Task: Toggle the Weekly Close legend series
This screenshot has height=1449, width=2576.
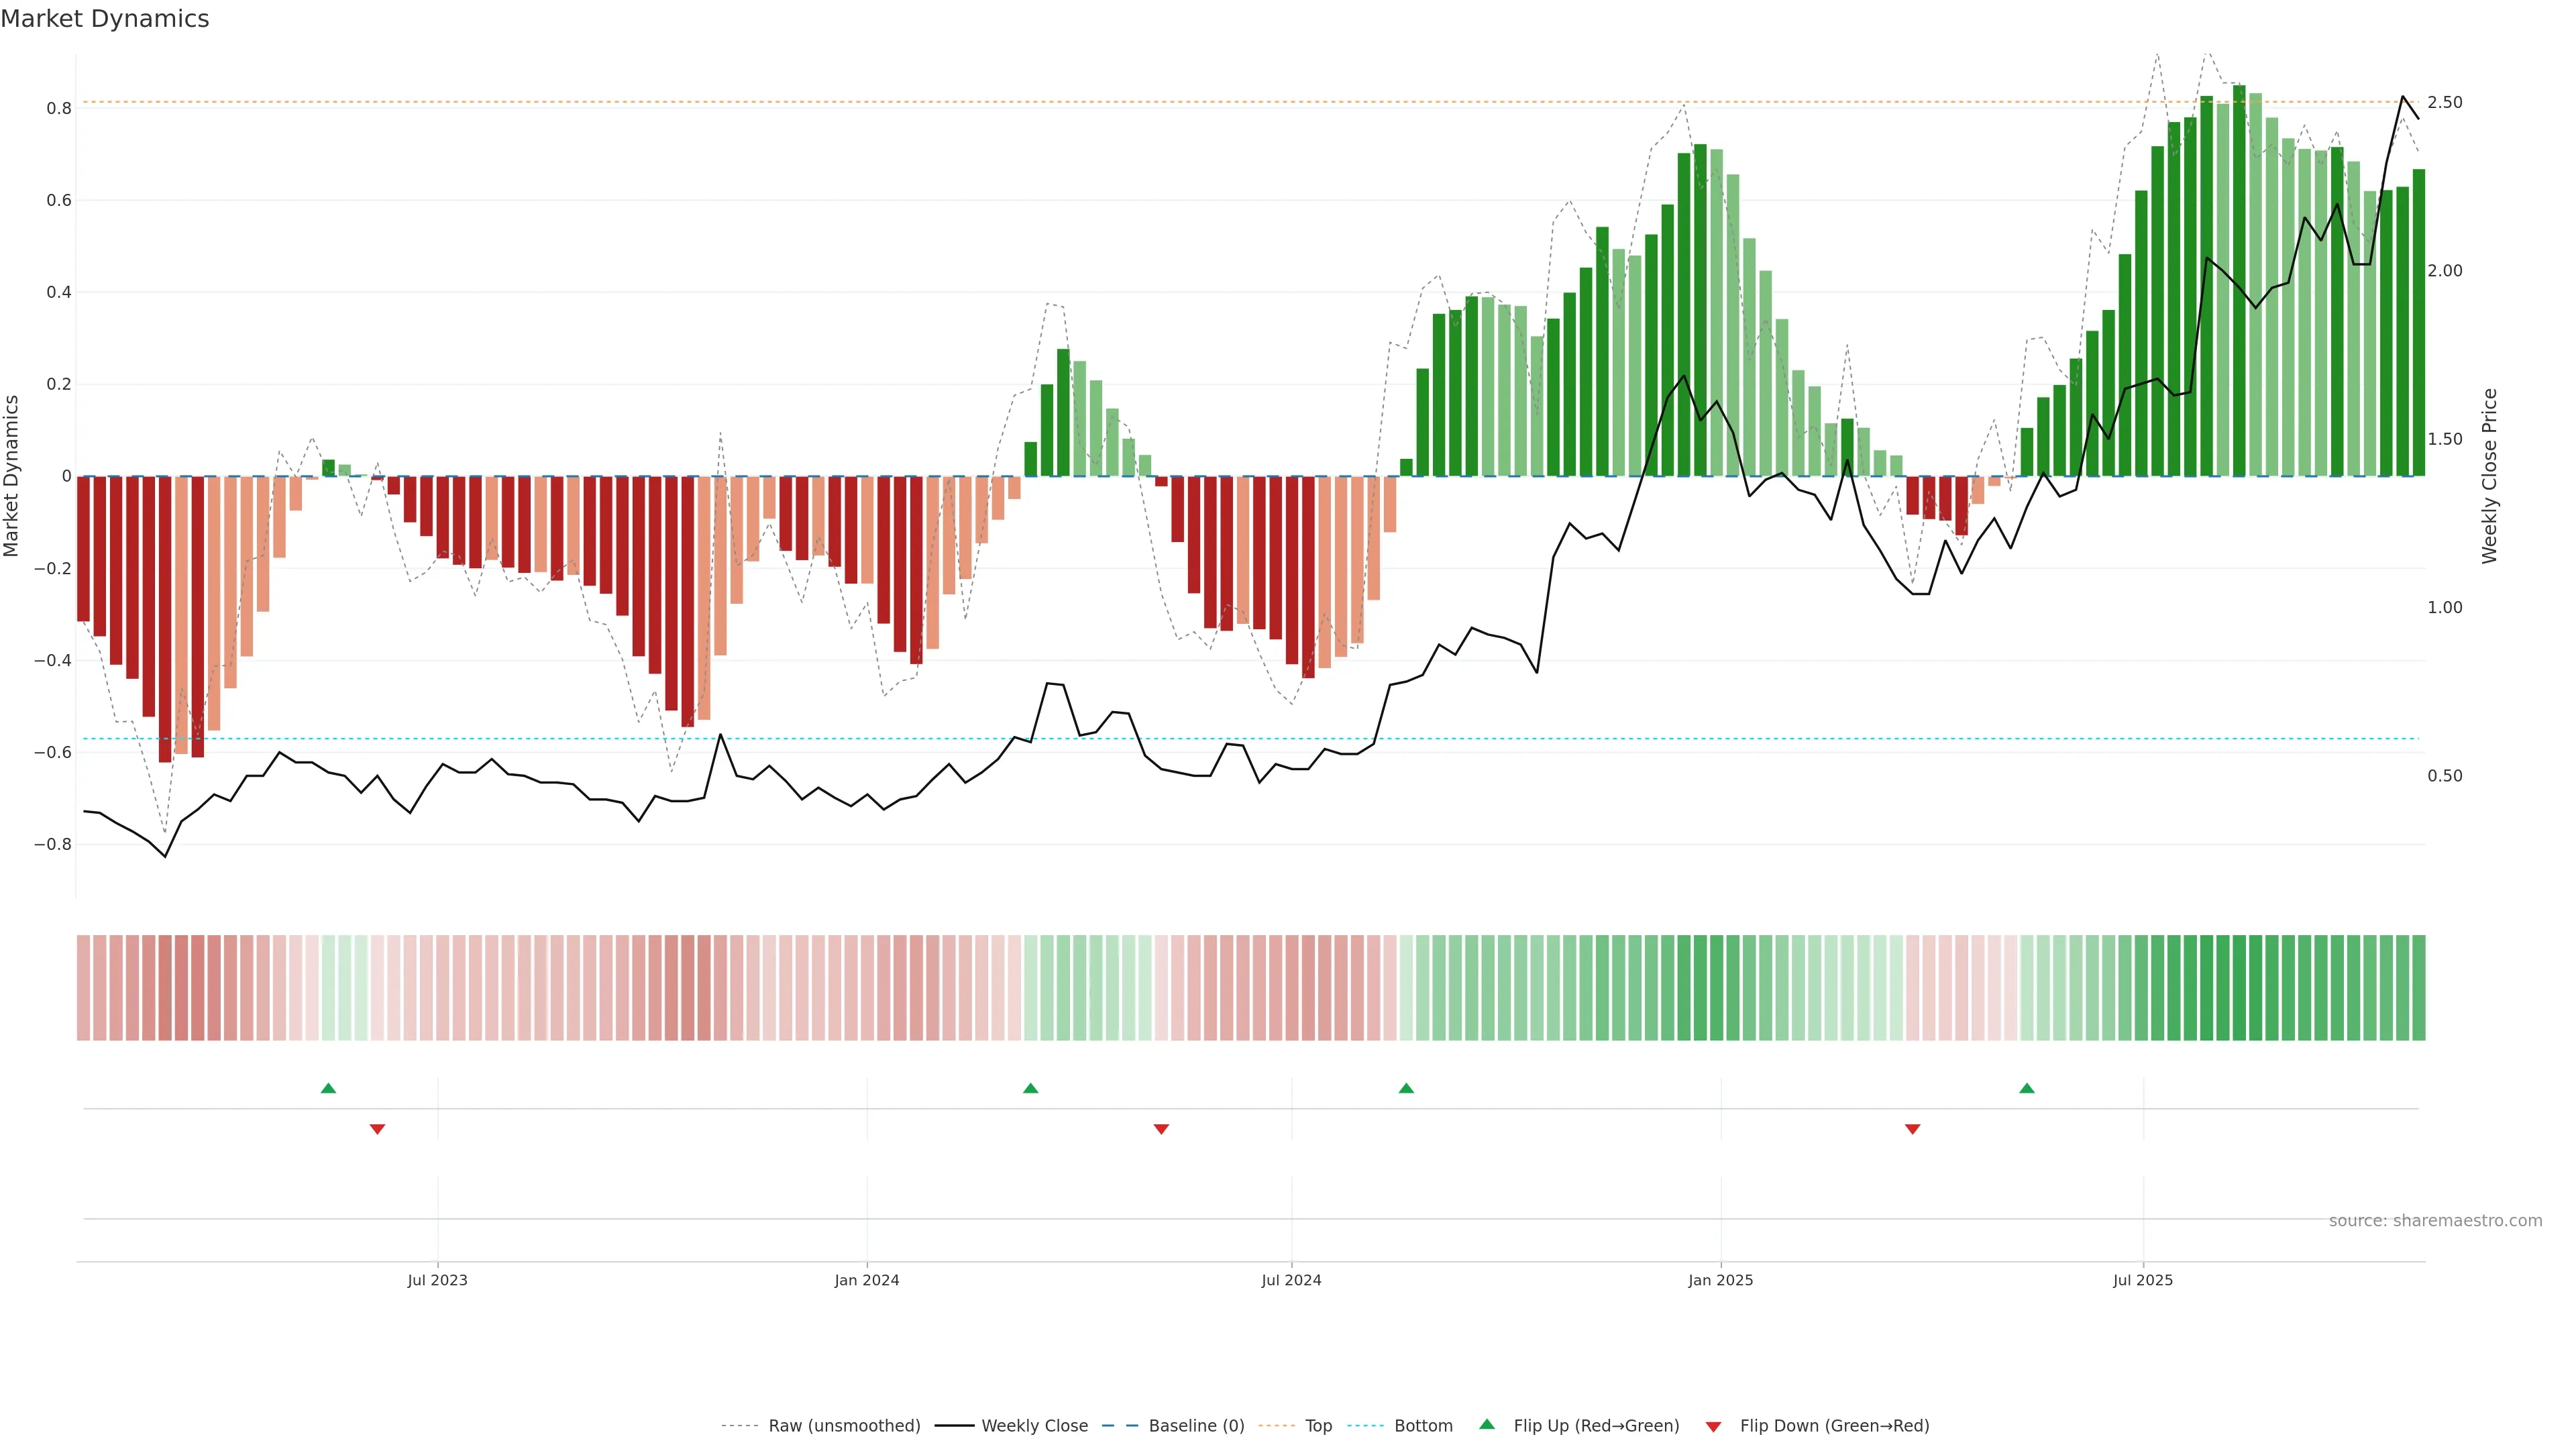Action: (1034, 1426)
